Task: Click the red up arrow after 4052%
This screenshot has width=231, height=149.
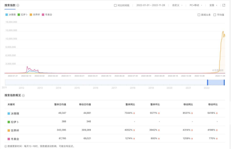Action: (x=134, y=130)
